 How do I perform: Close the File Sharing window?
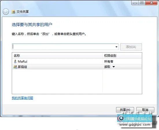point(151,3)
